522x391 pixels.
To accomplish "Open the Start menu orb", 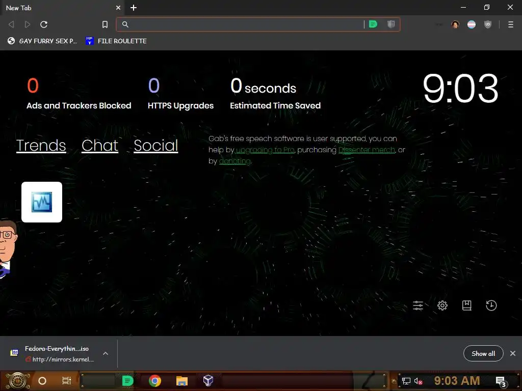I will 18,381.
